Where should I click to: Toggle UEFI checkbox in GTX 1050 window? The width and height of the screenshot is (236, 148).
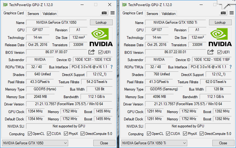100,52
